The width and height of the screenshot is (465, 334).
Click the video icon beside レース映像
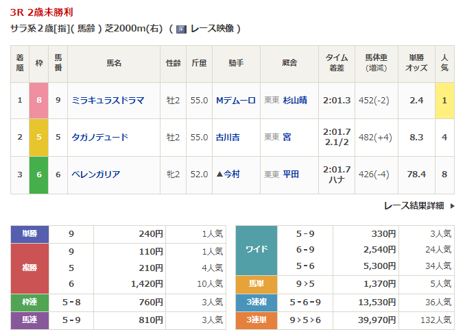(181, 29)
